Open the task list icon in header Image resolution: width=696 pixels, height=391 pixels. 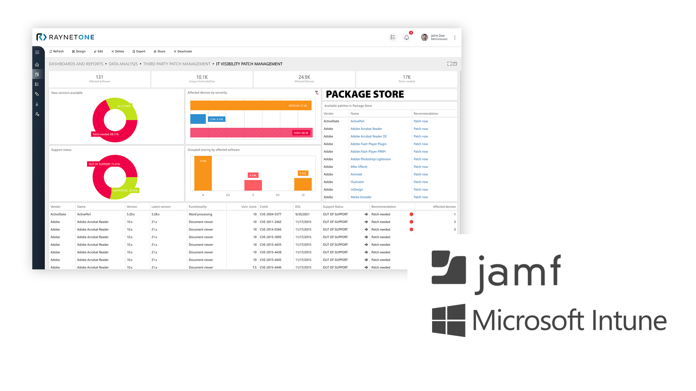393,37
